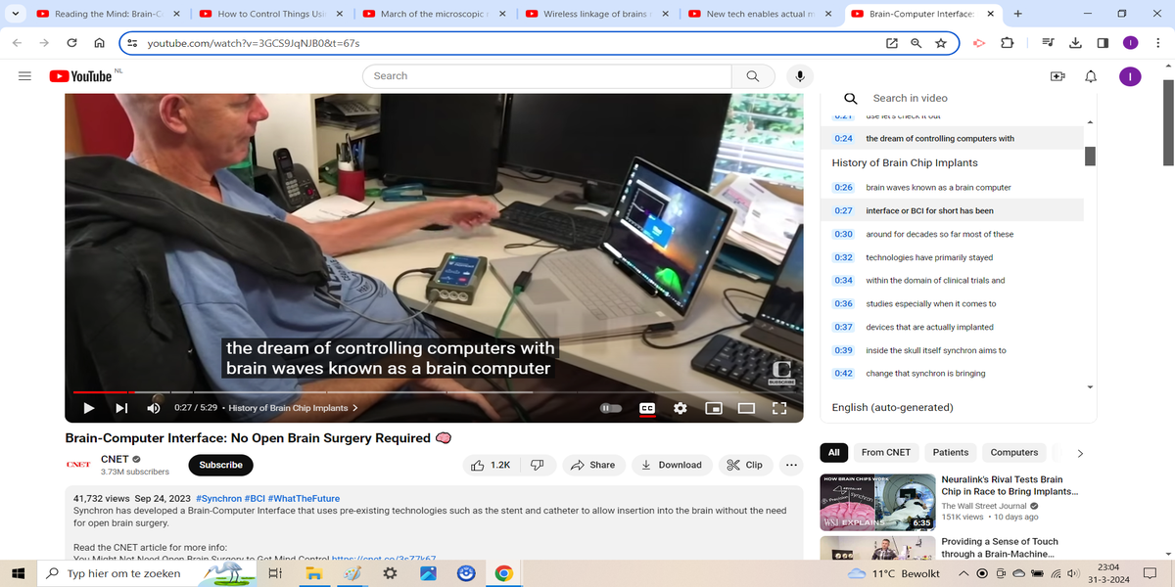1175x587 pixels.
Task: Click the Download button
Action: coord(672,465)
